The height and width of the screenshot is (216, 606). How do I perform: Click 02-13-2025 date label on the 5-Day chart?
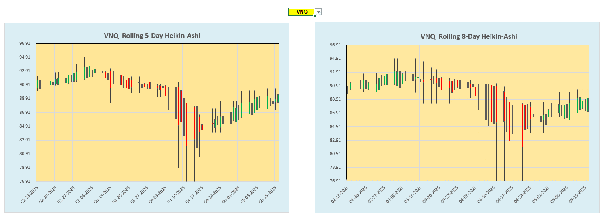[29, 195]
